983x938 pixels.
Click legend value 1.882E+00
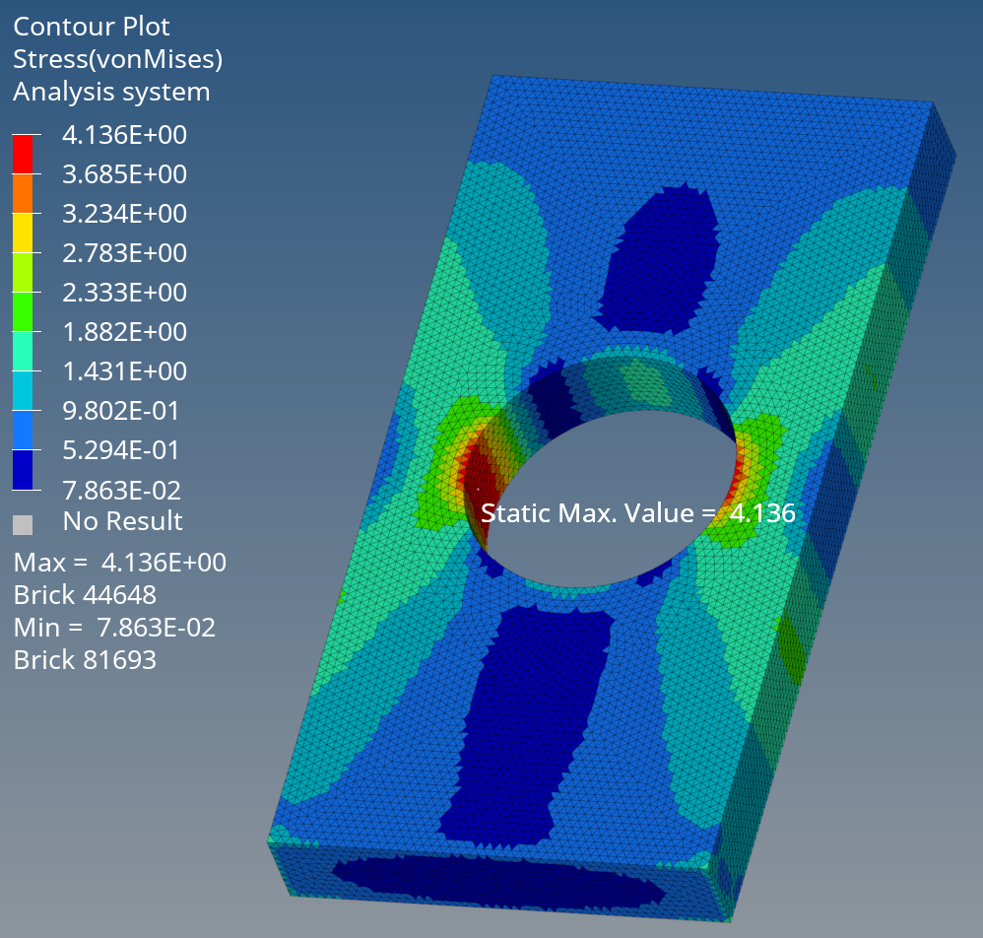(x=125, y=332)
